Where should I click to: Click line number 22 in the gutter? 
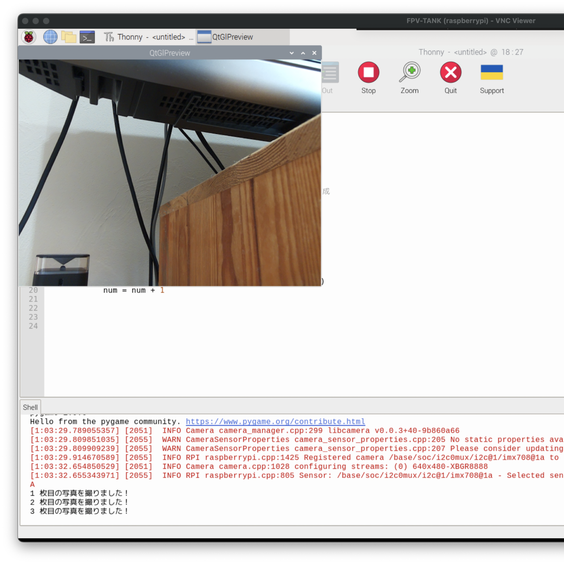33,308
